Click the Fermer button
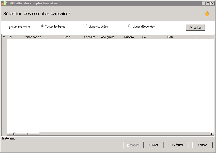This screenshot has height=153, width=216. pos(202,145)
